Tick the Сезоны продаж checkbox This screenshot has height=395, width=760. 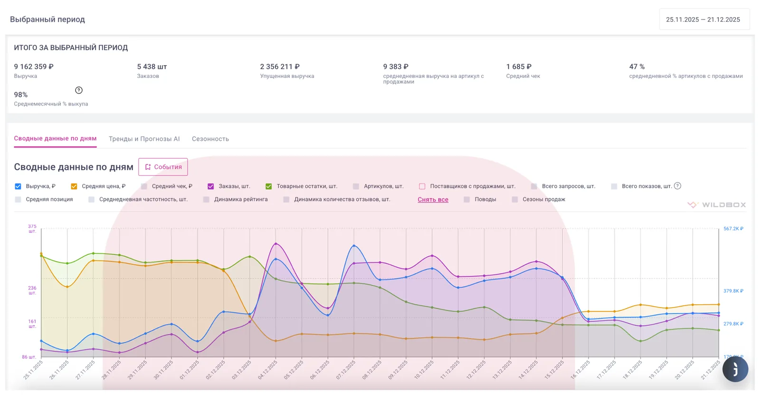pos(515,200)
